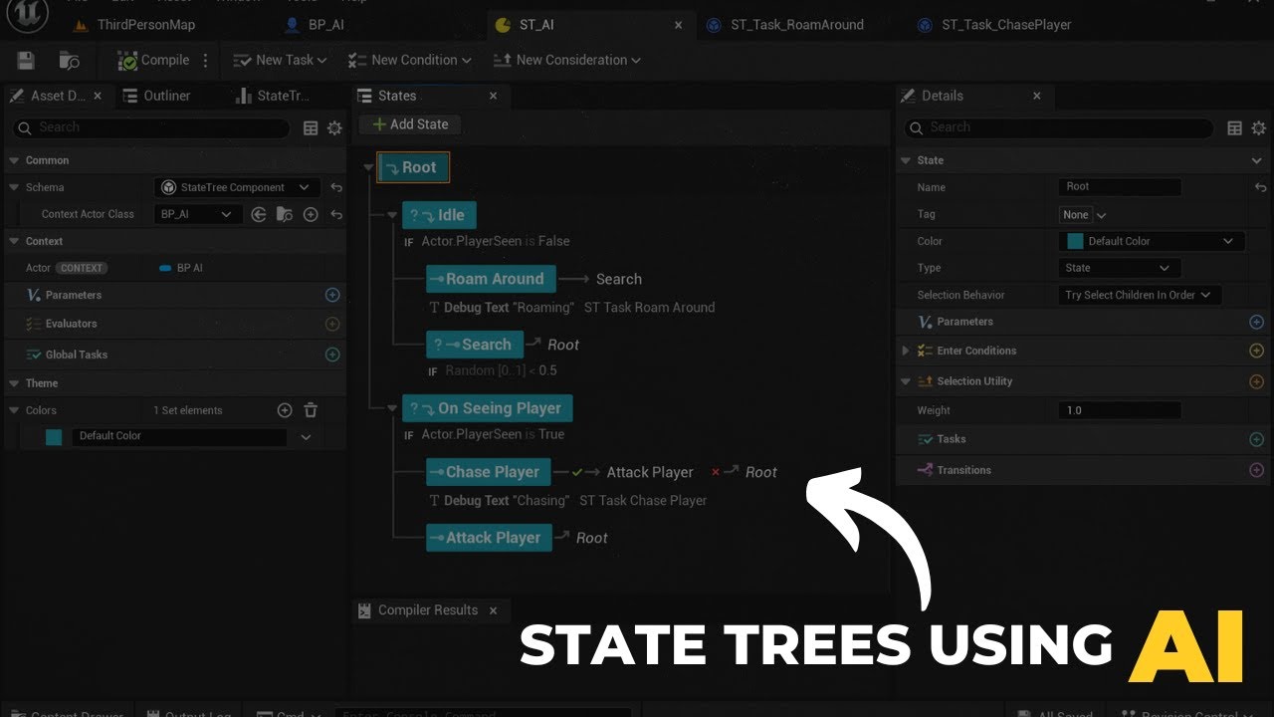
Task: Click the Default Color swatch under Colors
Action: click(54, 436)
